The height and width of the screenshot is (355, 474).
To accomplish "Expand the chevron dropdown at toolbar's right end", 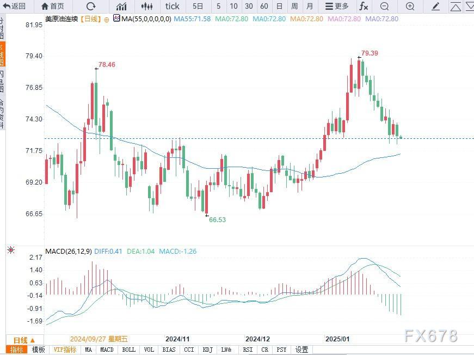I will click(470, 7).
